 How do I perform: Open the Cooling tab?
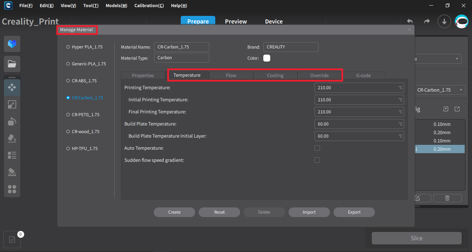[x=275, y=75]
